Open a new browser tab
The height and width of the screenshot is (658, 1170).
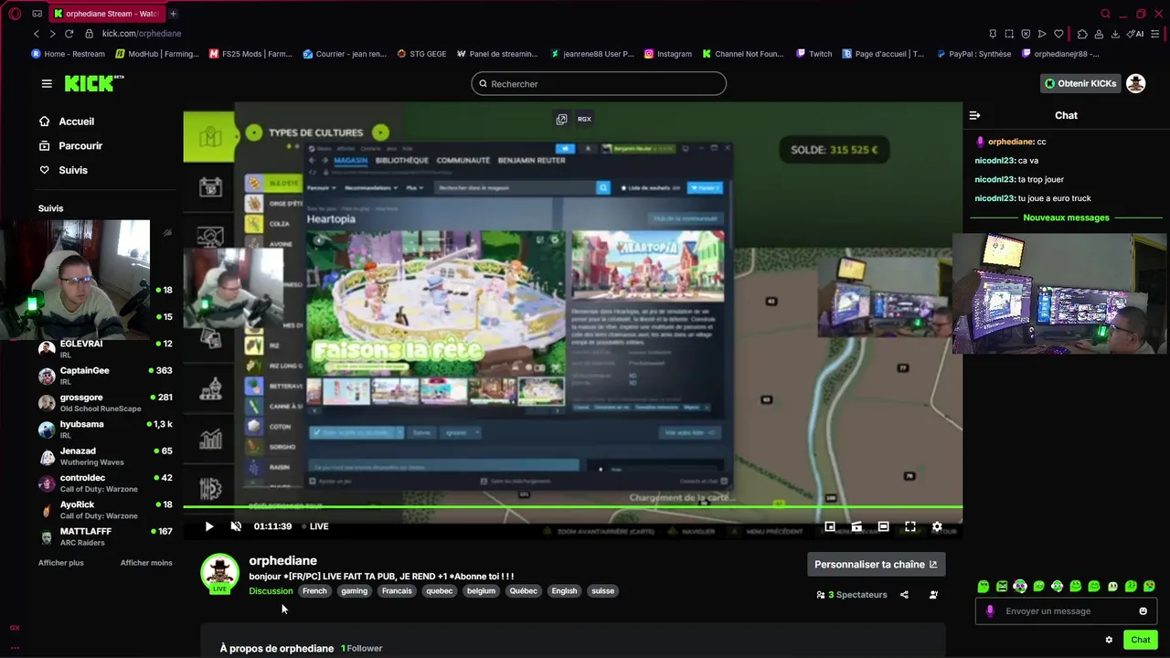(173, 14)
